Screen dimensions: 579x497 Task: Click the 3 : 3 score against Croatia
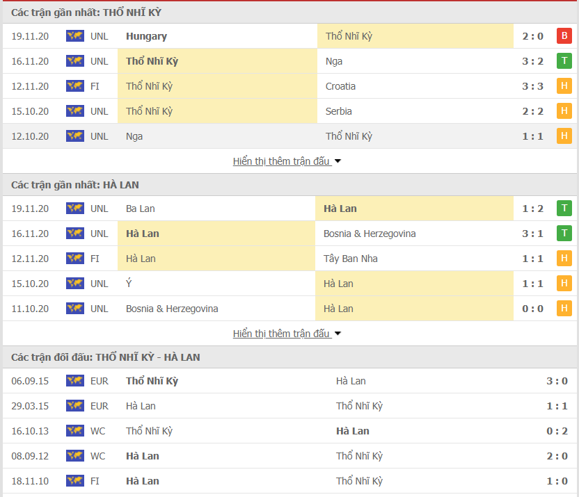(533, 86)
